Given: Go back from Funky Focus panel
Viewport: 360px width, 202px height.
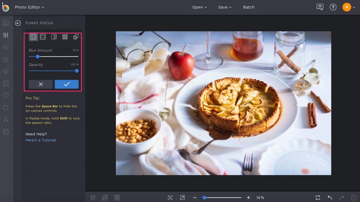Looking at the screenshot, I should tap(18, 23).
